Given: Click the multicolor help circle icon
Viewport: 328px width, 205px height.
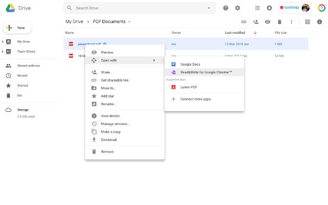Looking at the screenshot, I should [322, 8].
